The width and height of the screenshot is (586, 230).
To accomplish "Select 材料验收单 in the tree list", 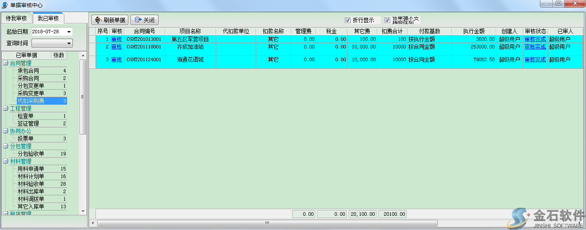I will tap(31, 184).
